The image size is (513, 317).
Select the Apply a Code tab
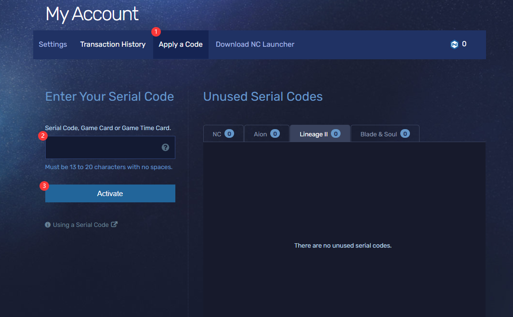tap(181, 44)
